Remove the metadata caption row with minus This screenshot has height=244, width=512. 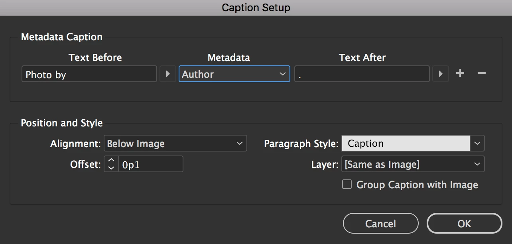tap(482, 73)
